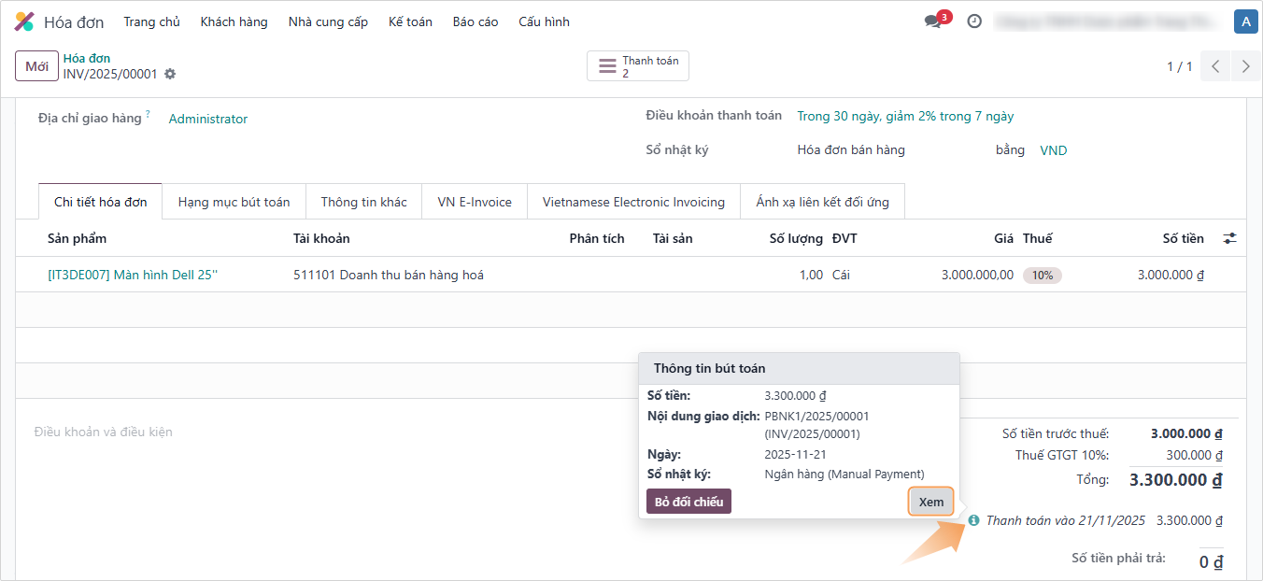Click the invoice settings gear icon
1263x581 pixels.
[170, 74]
